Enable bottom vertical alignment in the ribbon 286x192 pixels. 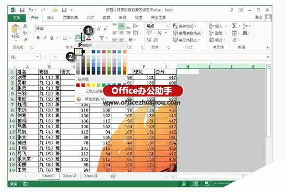[128, 27]
